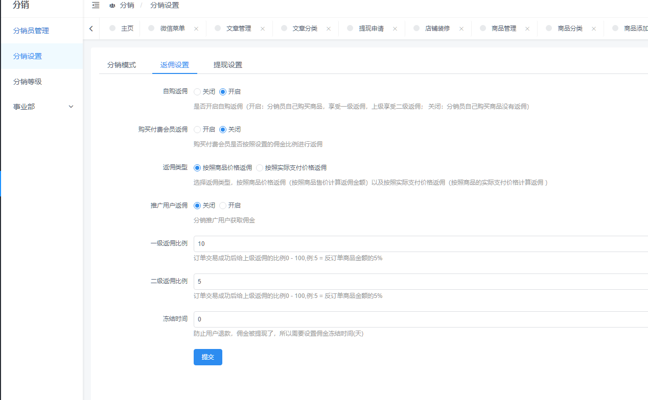The image size is (648, 400).
Task: Select the 返佣设置 settings tab
Action: [x=175, y=65]
